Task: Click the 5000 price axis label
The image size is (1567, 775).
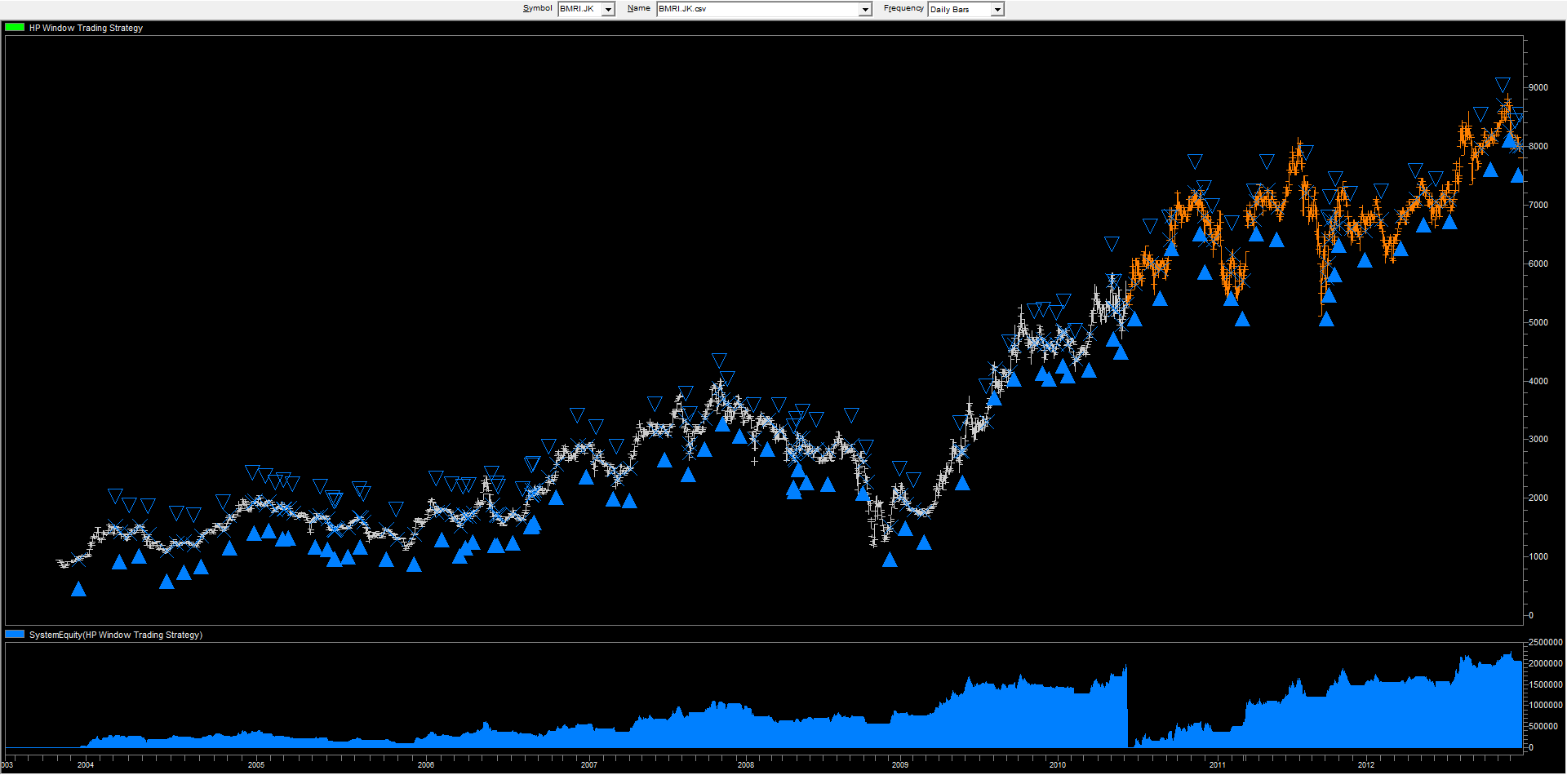Action: 1538,322
